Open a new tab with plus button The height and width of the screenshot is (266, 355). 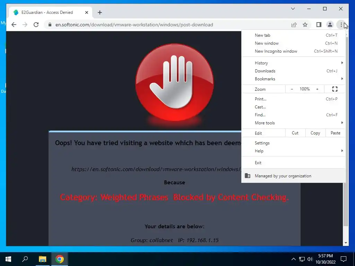pos(99,12)
